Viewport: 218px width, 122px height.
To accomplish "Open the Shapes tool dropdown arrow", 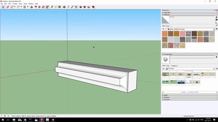I will pyautogui.click(x=27, y=7).
